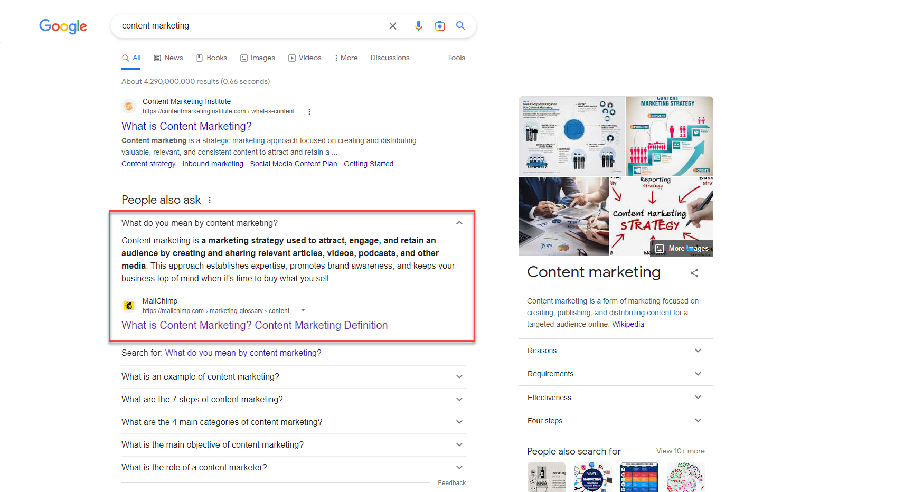Open the 'How Companies Organize' infographic thumbnail

click(x=572, y=136)
